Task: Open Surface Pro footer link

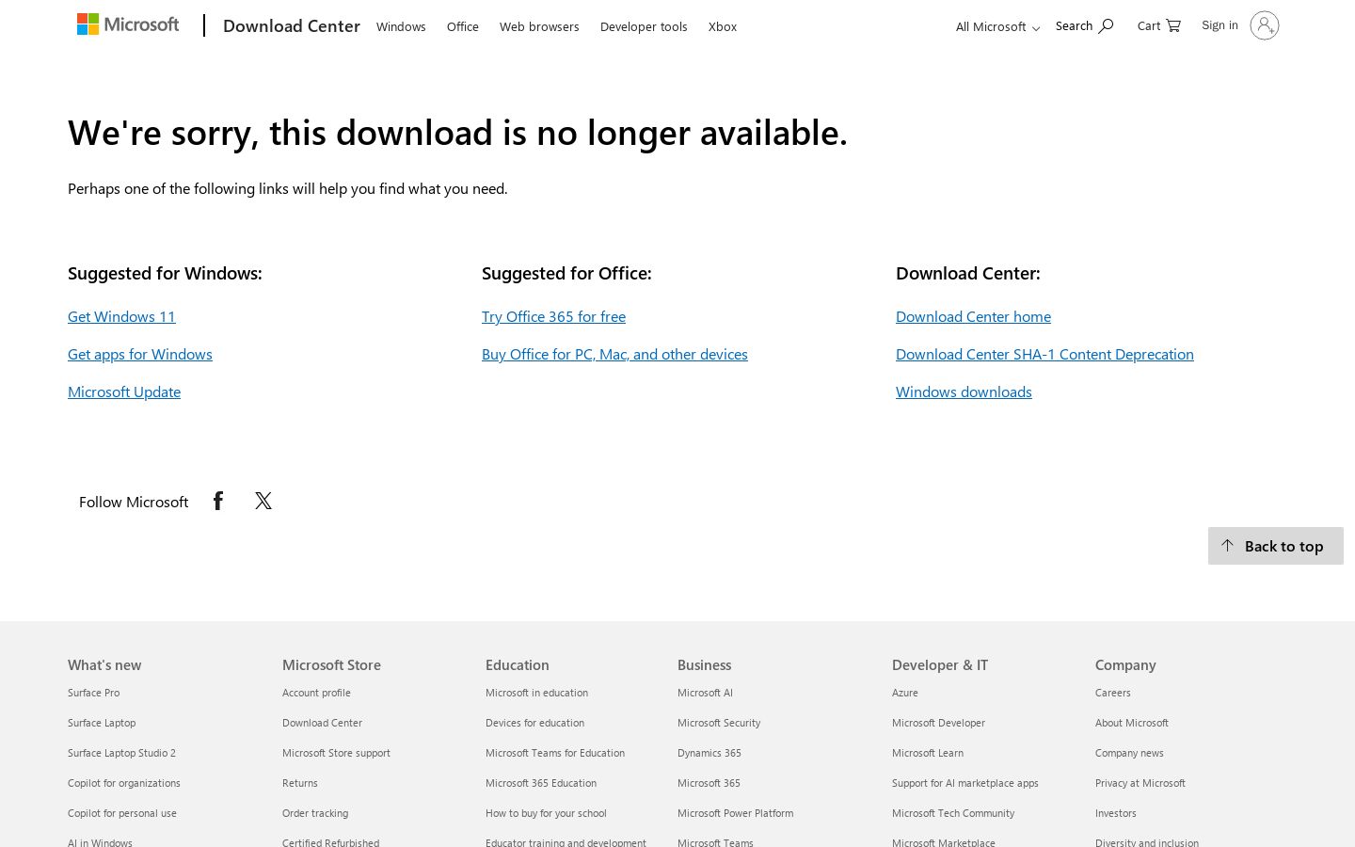Action: tap(94, 693)
